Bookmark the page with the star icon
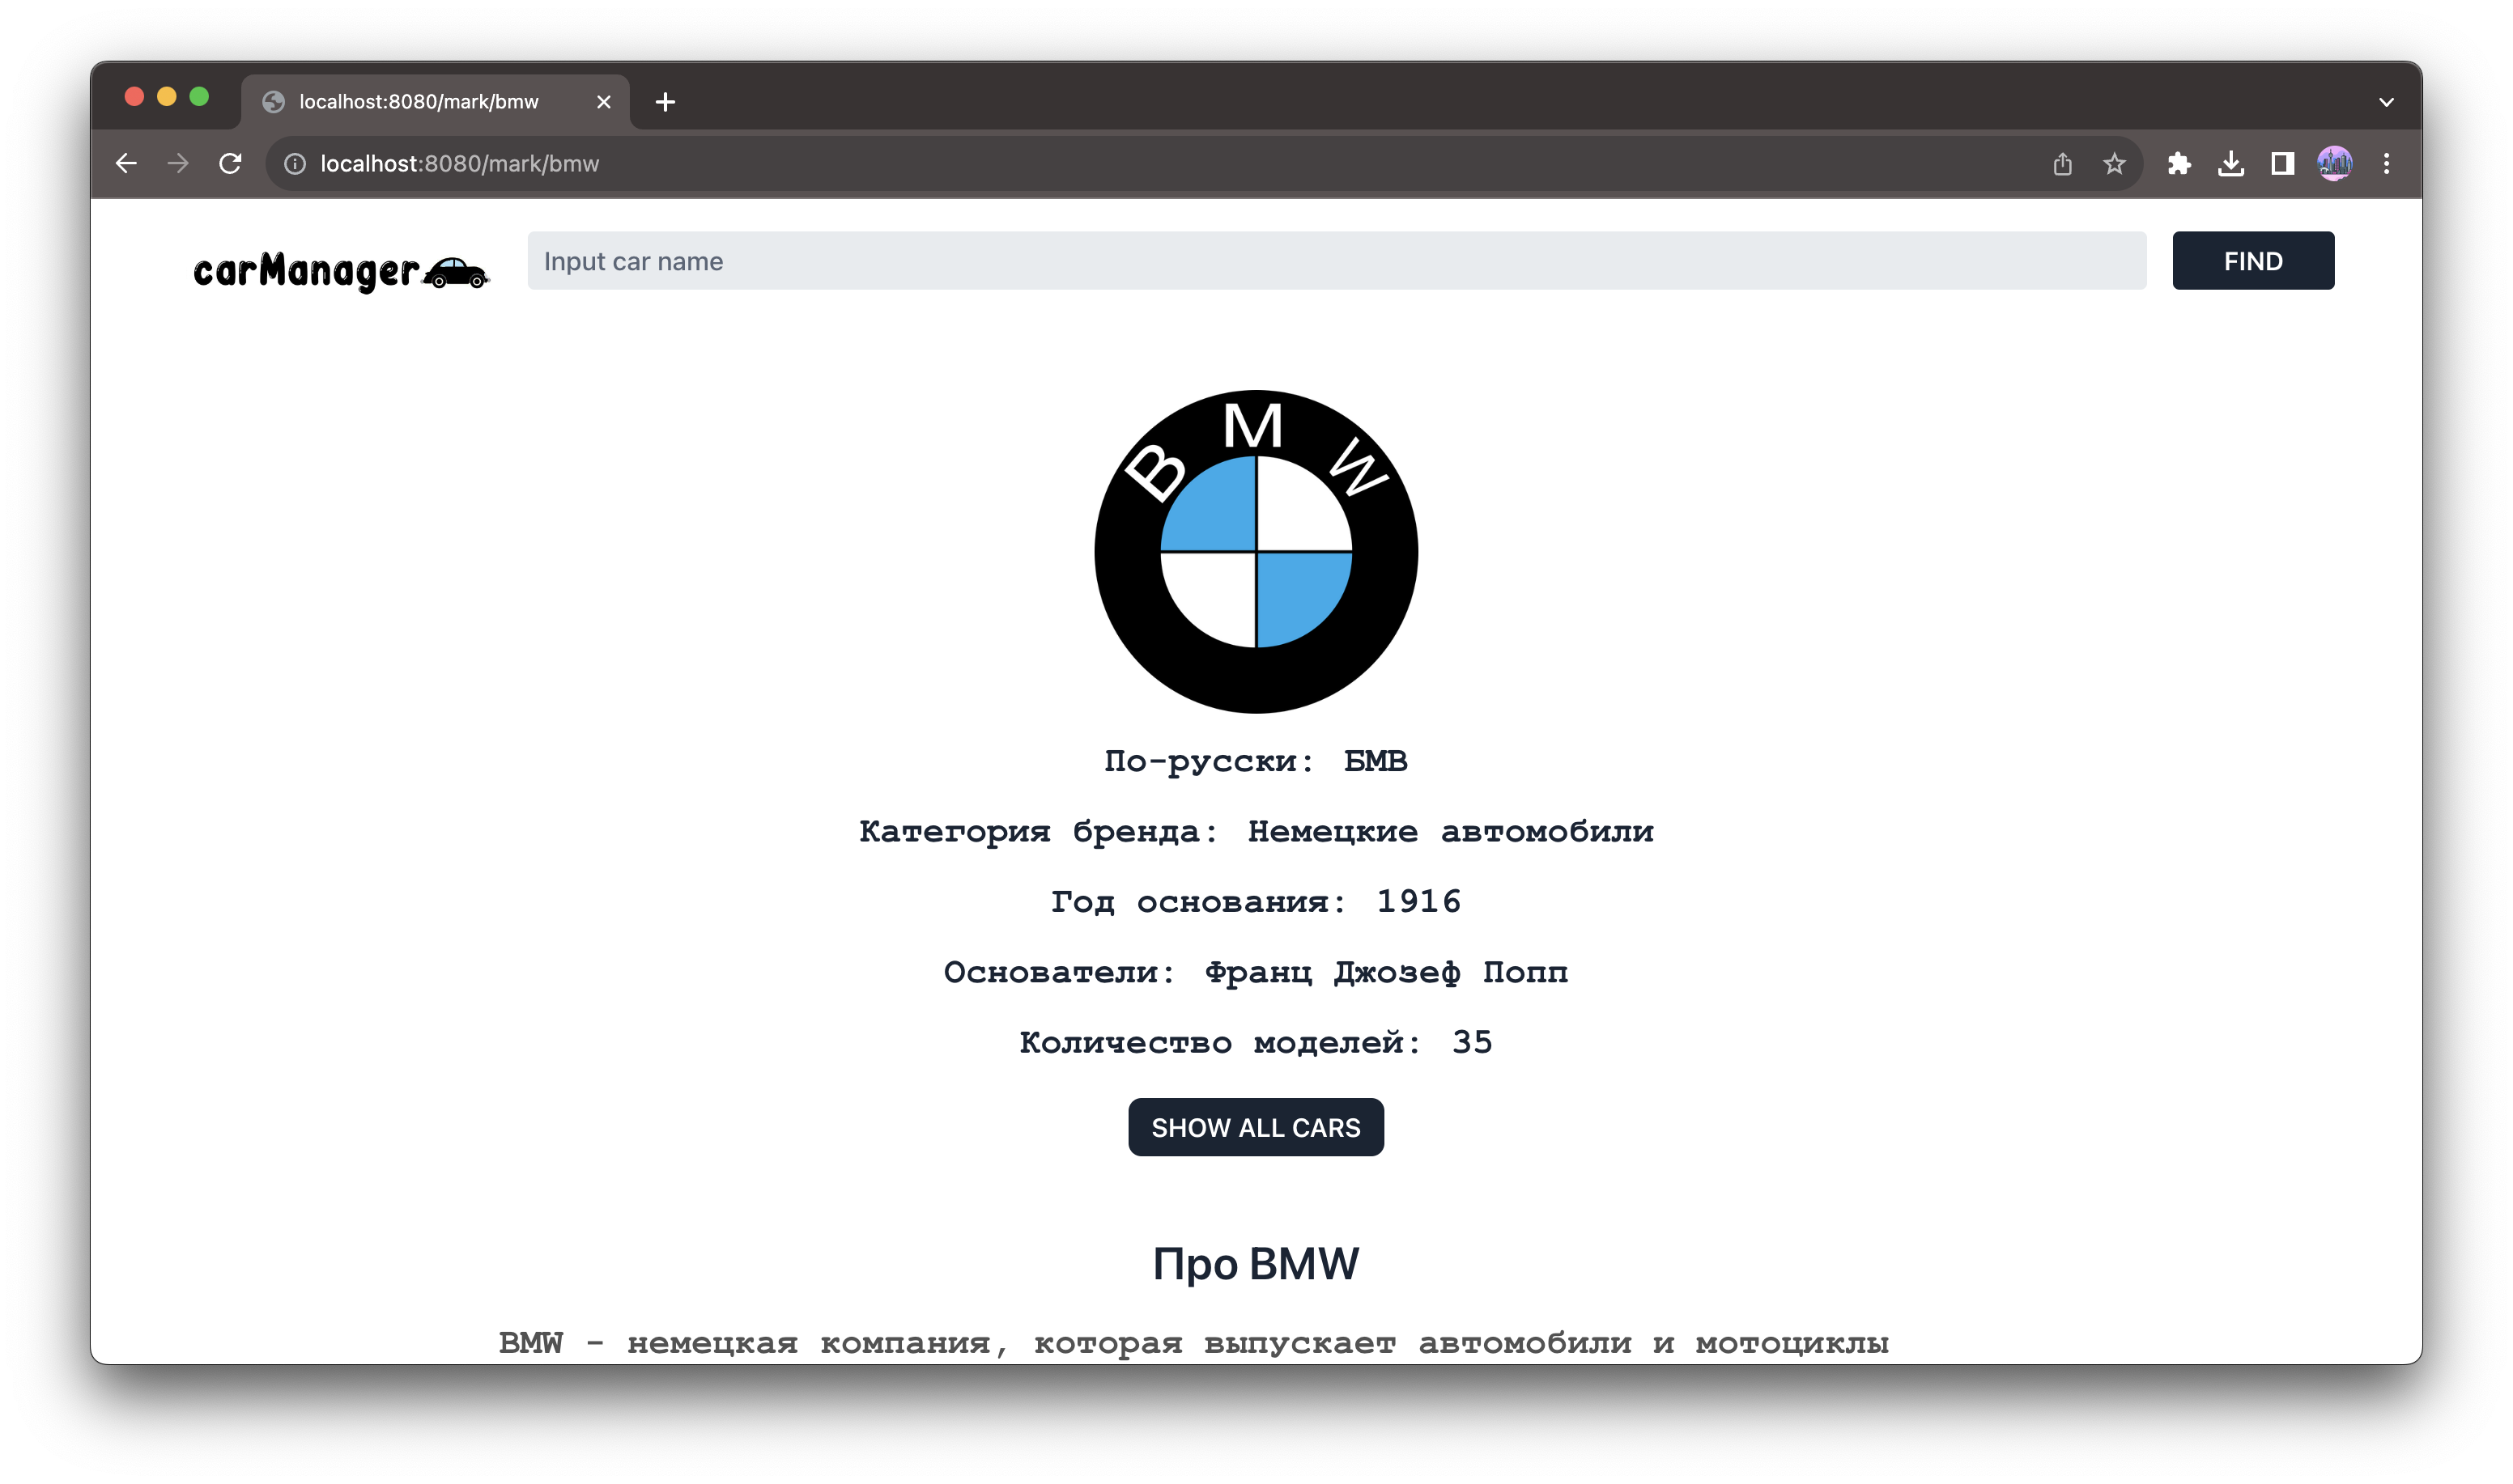Viewport: 2513px width, 1484px height. click(x=2114, y=163)
